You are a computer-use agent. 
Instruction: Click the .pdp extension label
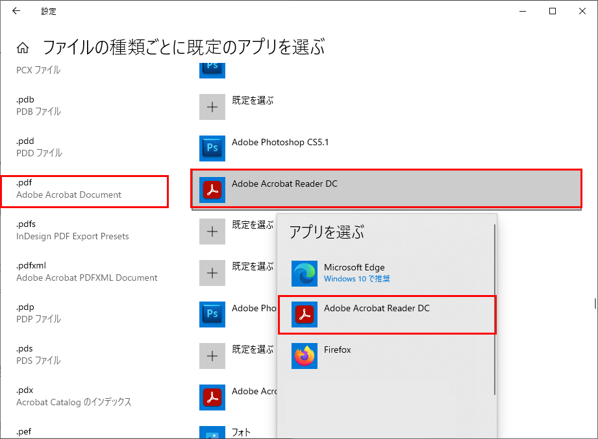click(25, 307)
